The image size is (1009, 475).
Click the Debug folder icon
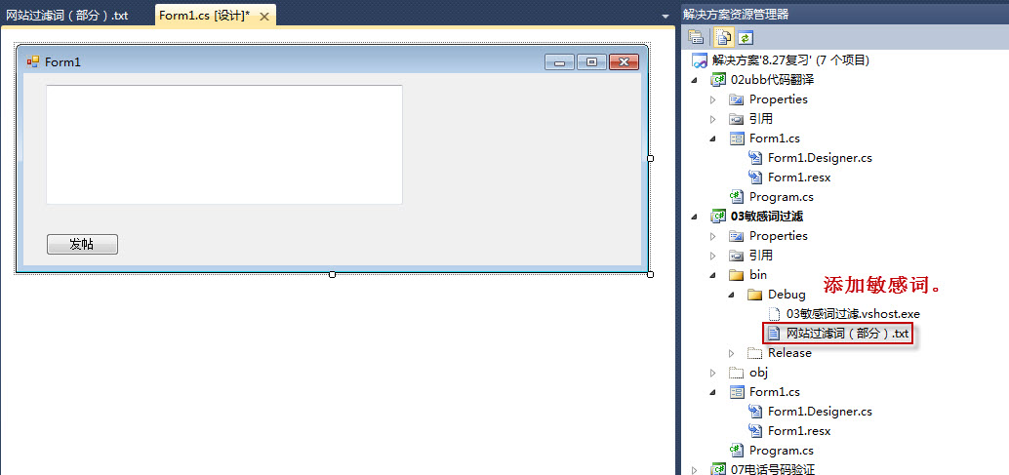[x=755, y=295]
